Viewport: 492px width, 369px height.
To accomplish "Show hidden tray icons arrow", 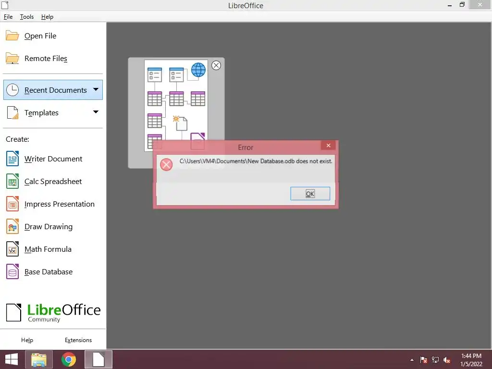I will click(x=412, y=360).
